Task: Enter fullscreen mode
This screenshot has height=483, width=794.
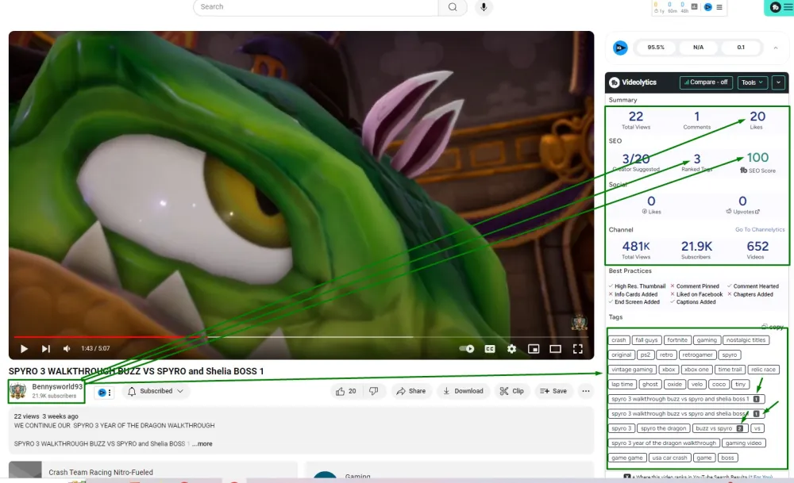Action: click(578, 348)
